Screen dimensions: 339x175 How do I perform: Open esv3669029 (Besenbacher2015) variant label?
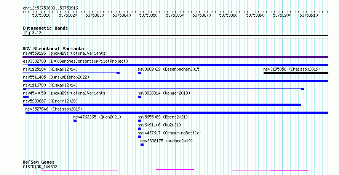point(169,69)
